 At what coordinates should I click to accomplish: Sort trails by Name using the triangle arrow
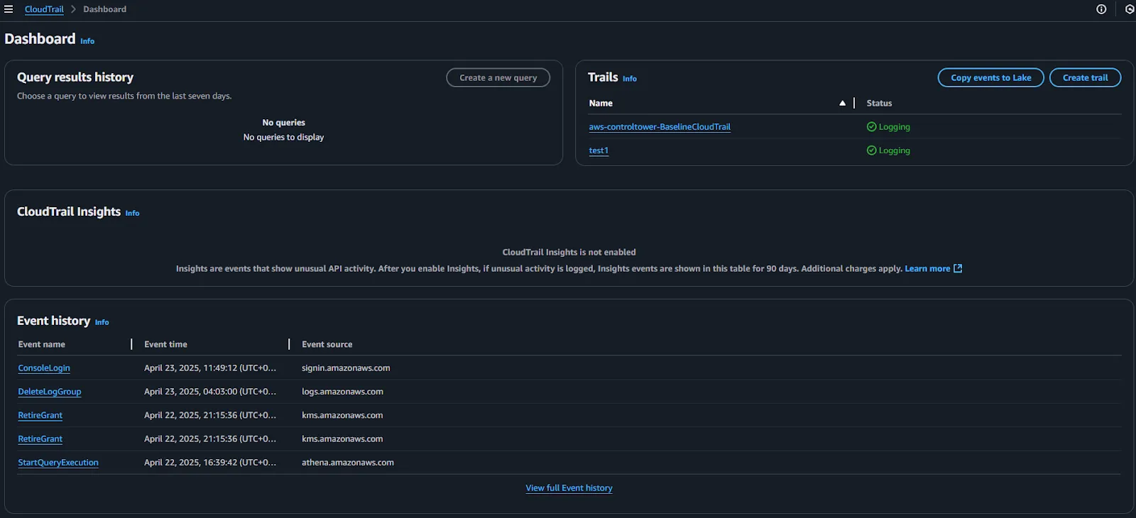[x=842, y=104]
